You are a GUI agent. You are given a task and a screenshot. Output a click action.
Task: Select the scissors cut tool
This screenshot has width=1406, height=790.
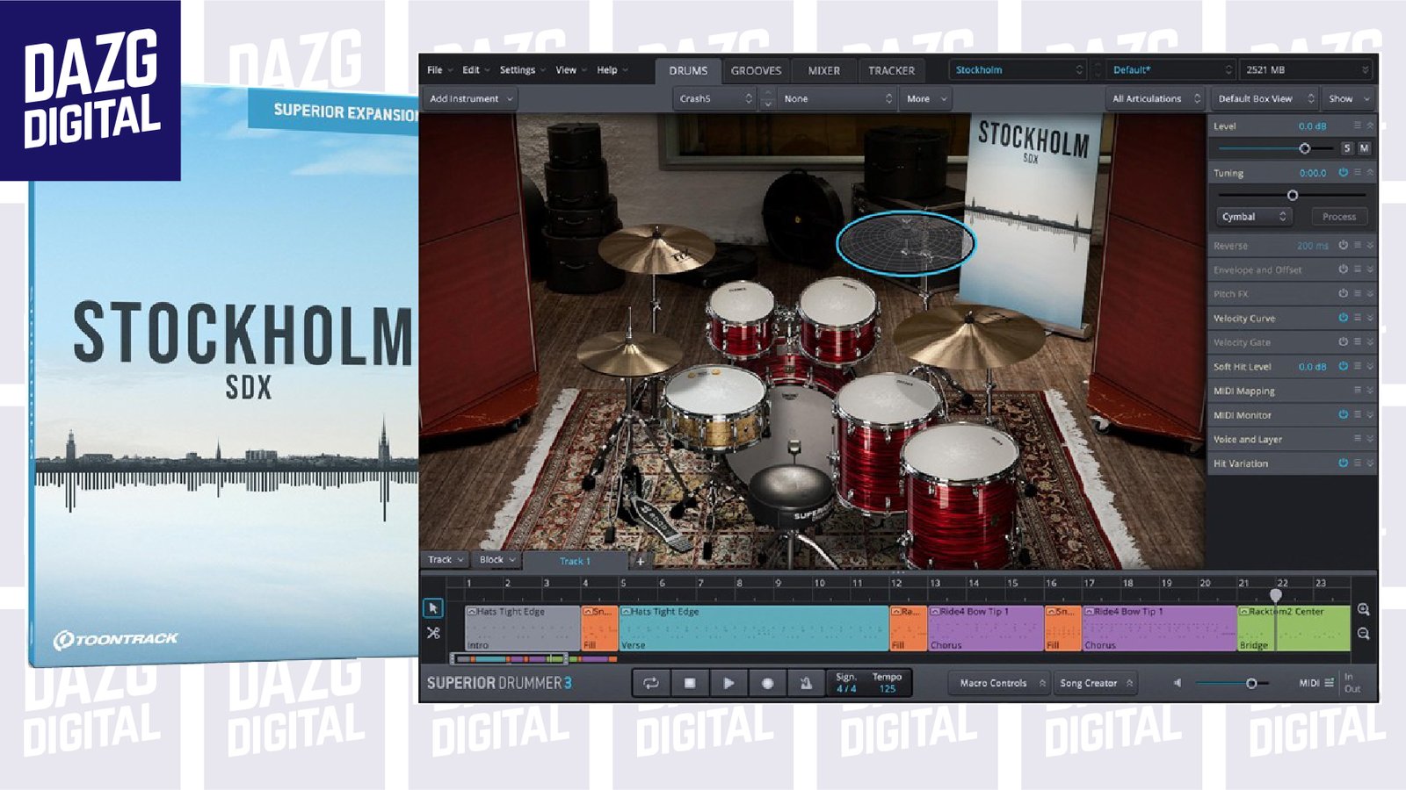point(432,632)
